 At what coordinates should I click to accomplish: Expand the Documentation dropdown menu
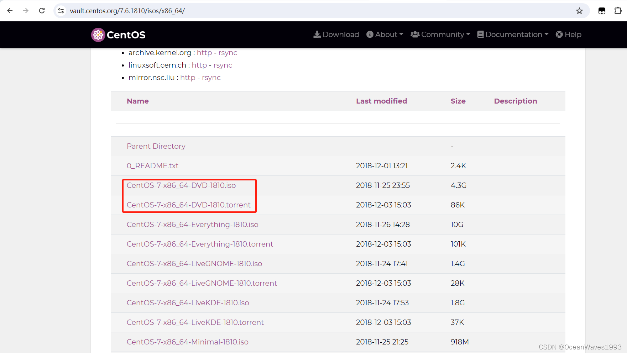click(x=513, y=35)
